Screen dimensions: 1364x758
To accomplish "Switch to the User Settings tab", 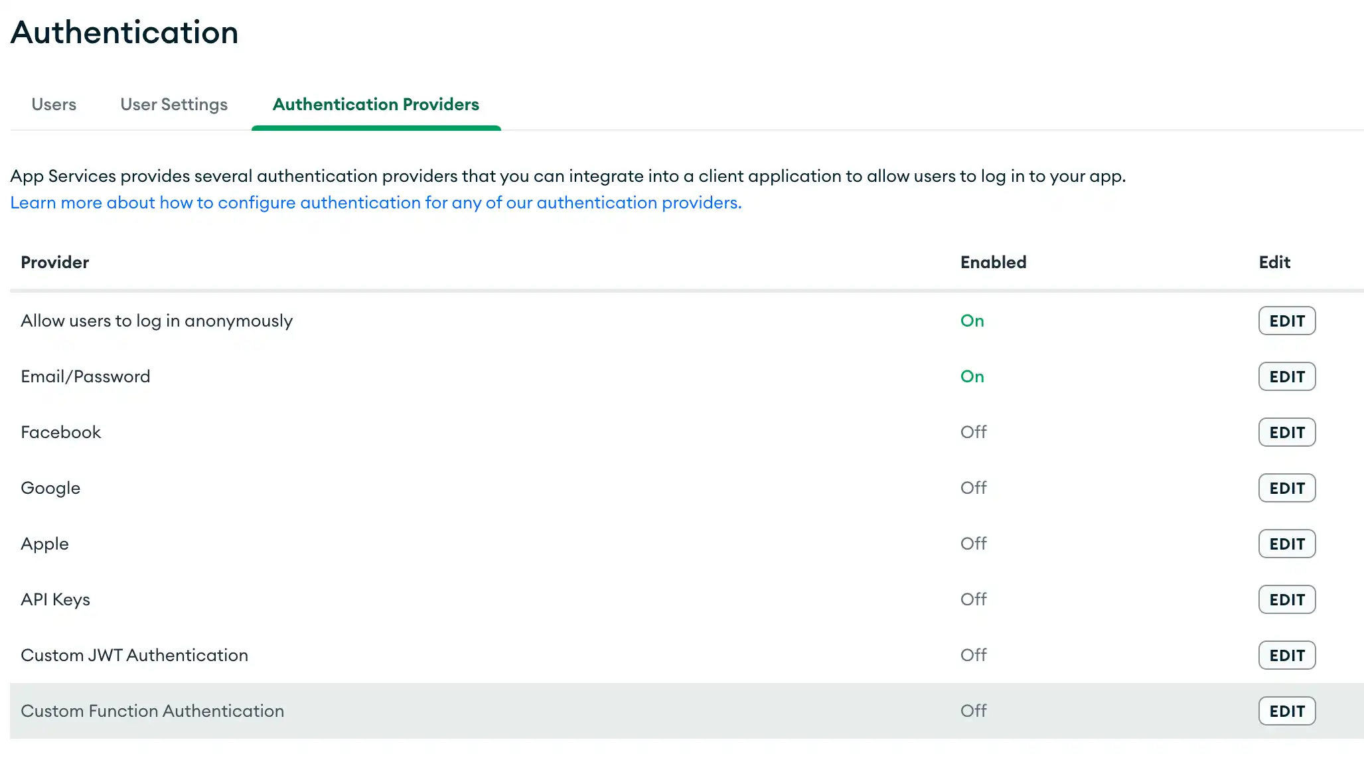I will (173, 105).
